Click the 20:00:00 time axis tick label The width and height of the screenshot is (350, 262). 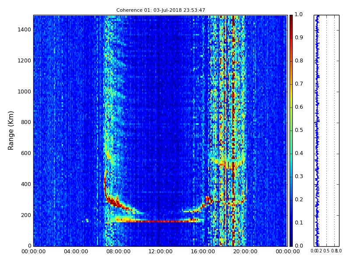click(245, 252)
